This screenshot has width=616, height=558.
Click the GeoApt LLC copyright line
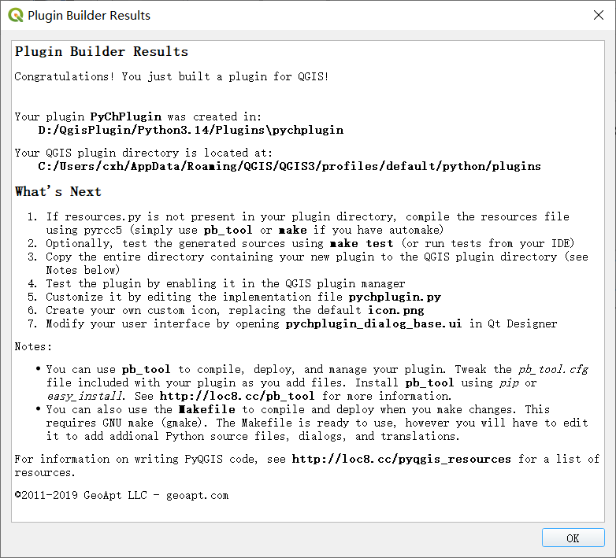pos(121,496)
